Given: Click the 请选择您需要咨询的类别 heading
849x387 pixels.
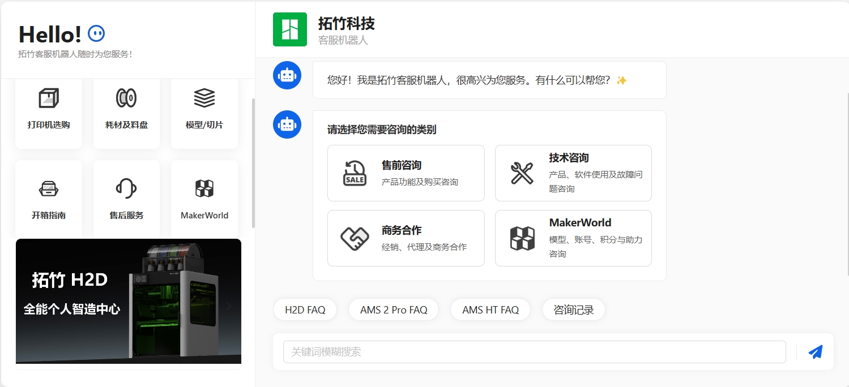Looking at the screenshot, I should (382, 130).
